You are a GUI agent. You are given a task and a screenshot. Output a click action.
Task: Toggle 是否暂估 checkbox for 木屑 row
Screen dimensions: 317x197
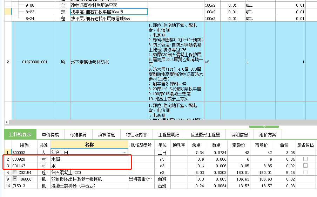pos(305,159)
